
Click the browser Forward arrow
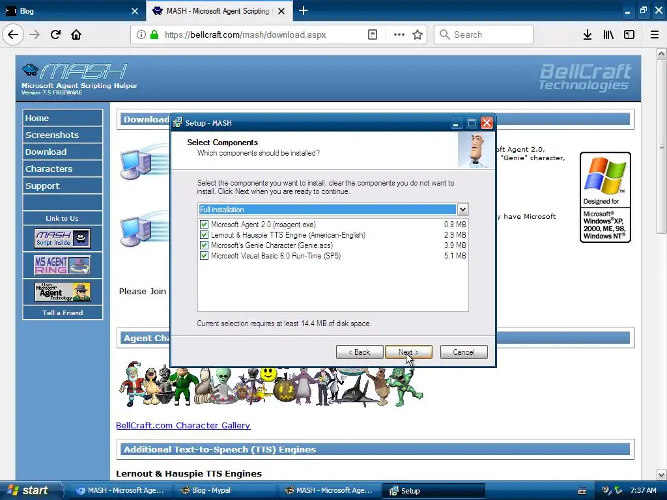coord(35,35)
